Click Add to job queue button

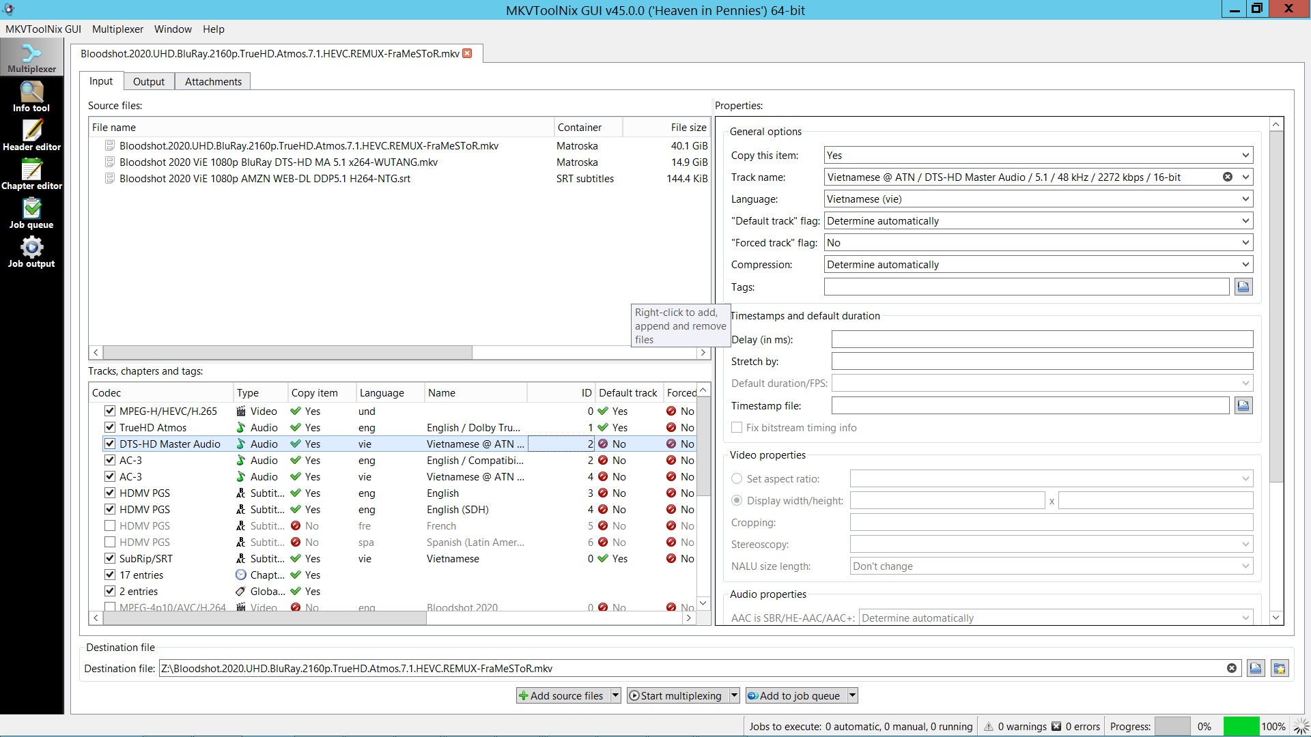pos(795,695)
